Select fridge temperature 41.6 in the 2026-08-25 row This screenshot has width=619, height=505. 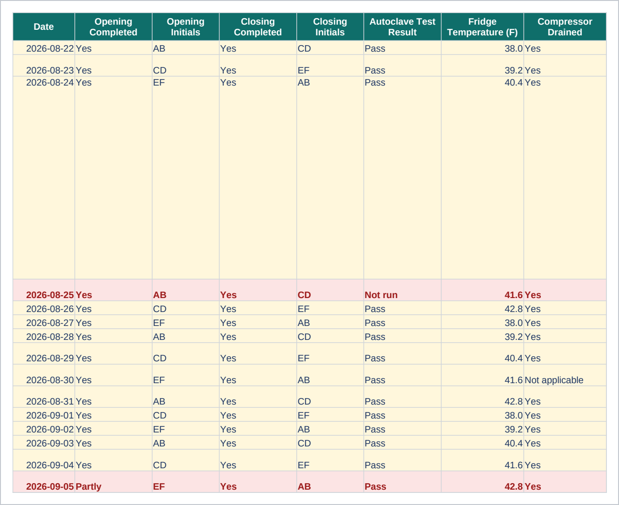click(482, 290)
